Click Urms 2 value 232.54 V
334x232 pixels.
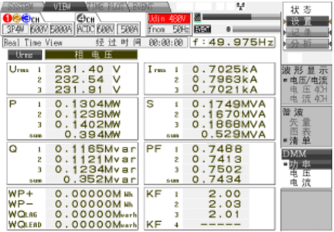(88, 79)
